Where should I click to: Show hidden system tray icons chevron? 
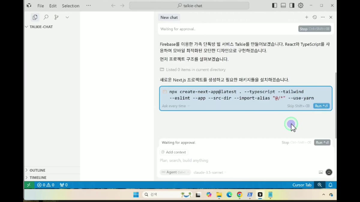coord(323,195)
